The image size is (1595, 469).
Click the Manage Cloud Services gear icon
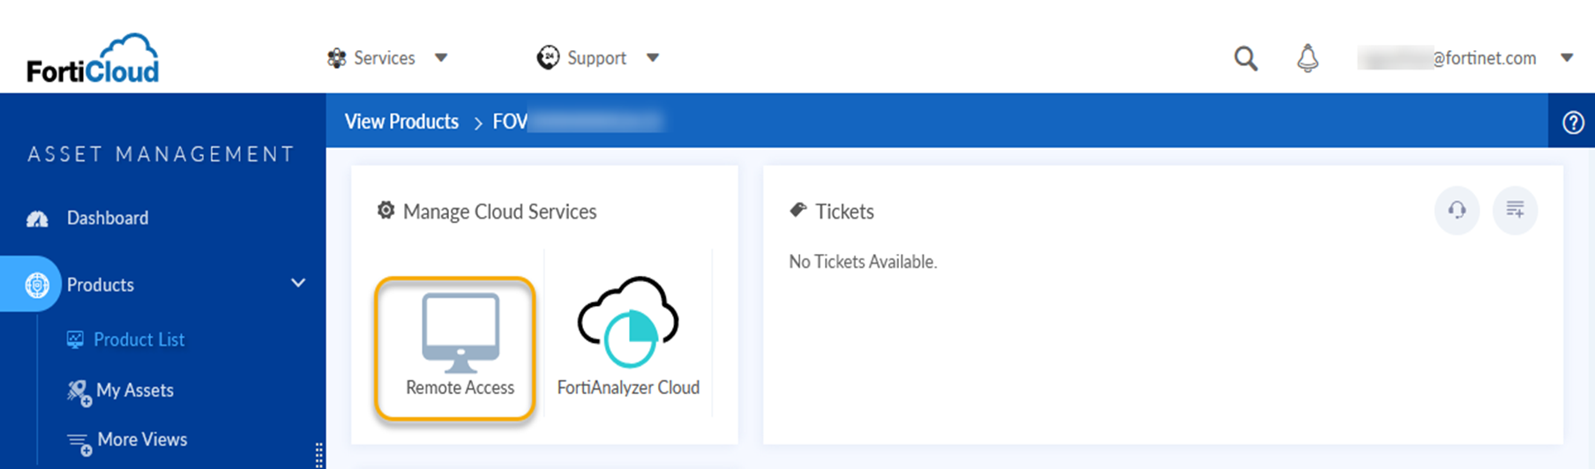click(386, 211)
